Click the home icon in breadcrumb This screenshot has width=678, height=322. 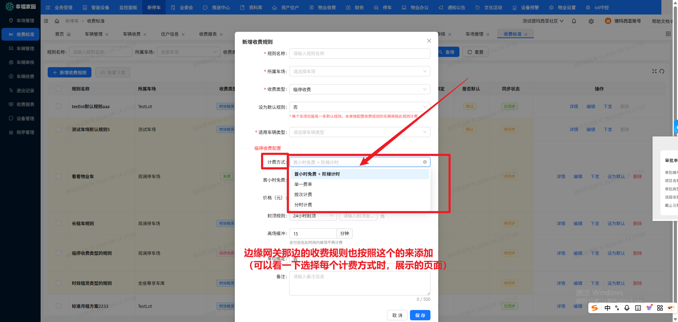[x=57, y=21]
